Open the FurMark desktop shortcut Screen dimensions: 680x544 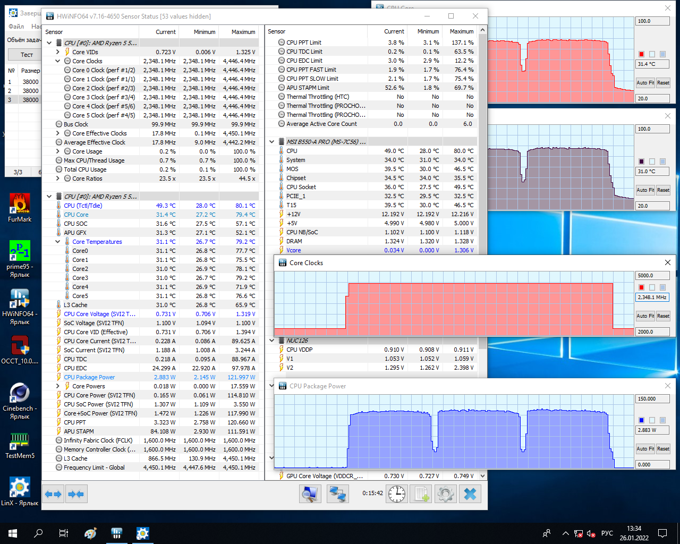point(20,208)
